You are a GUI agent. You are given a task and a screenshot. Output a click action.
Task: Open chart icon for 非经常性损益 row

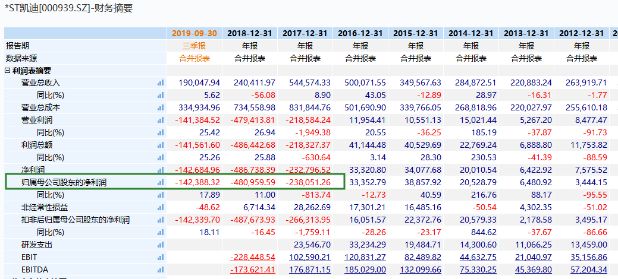tap(161, 207)
